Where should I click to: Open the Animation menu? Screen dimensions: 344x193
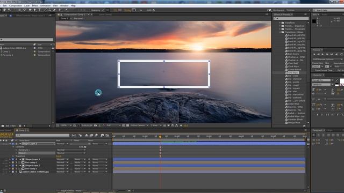45,6
